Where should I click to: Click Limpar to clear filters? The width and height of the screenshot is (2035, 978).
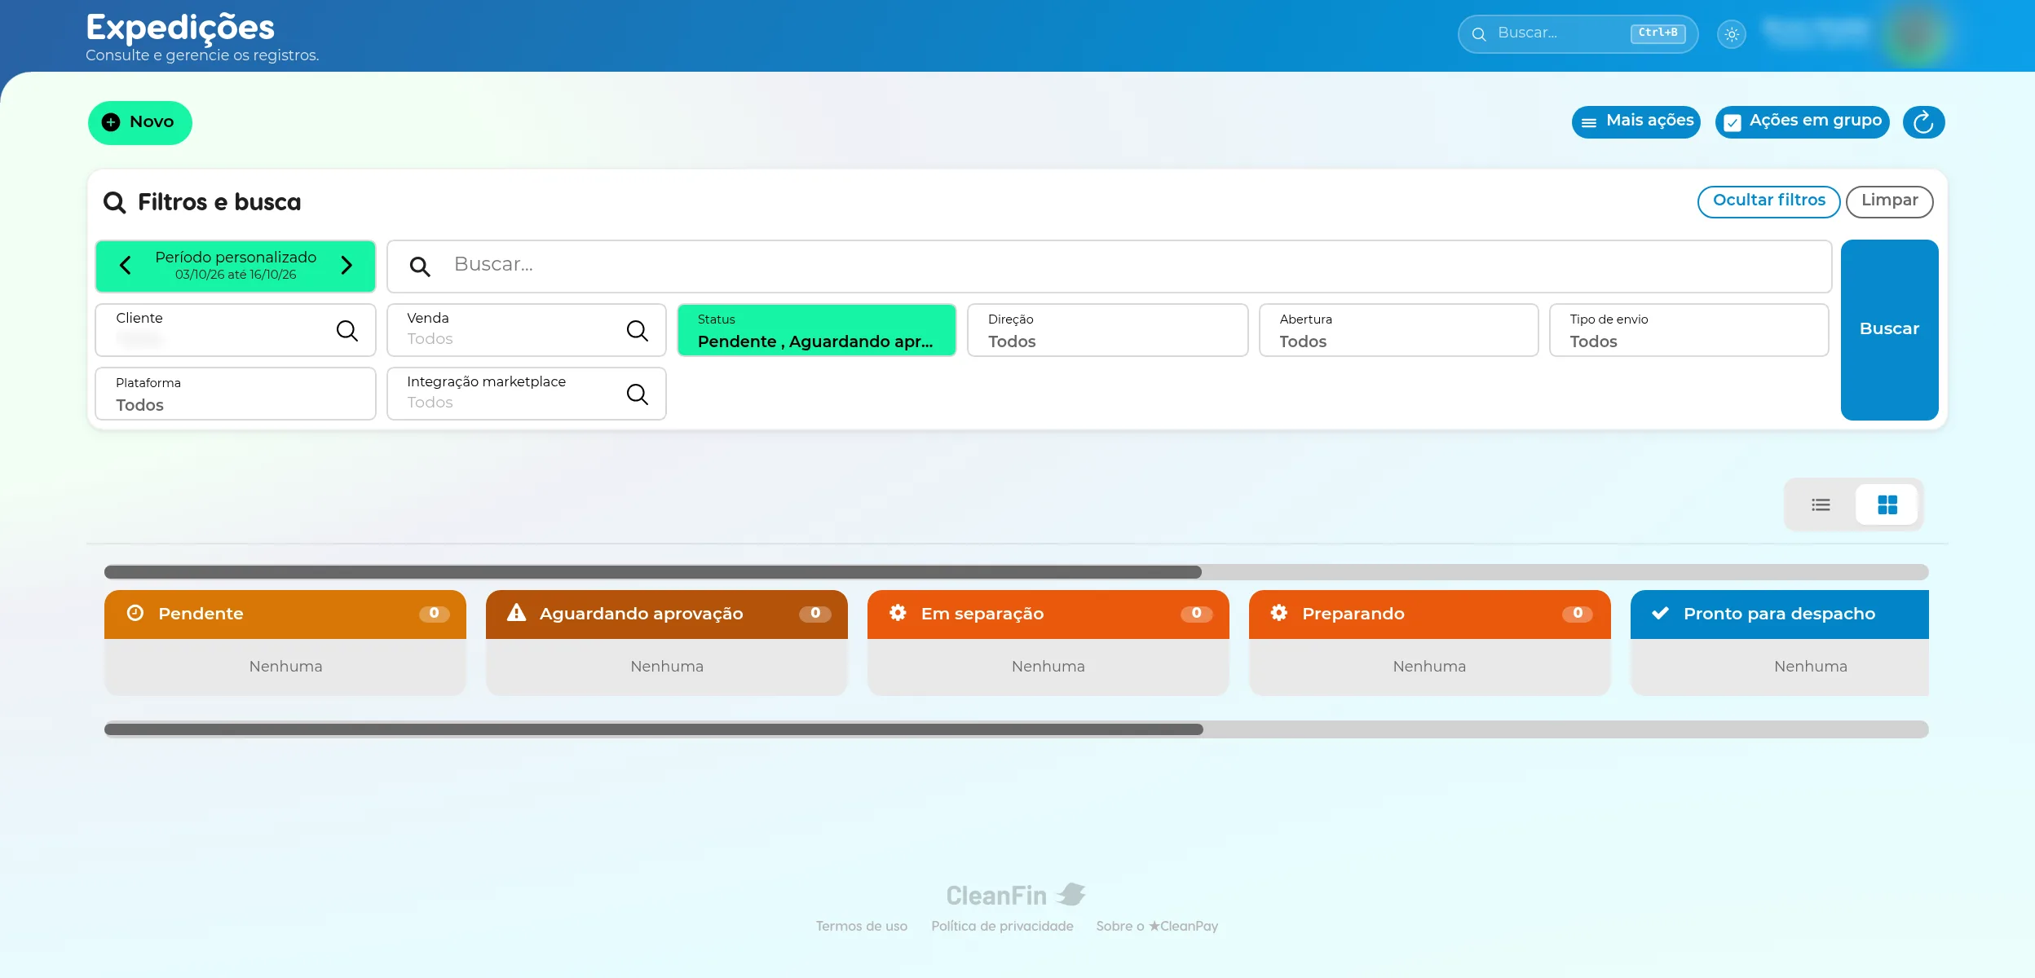[x=1889, y=201]
